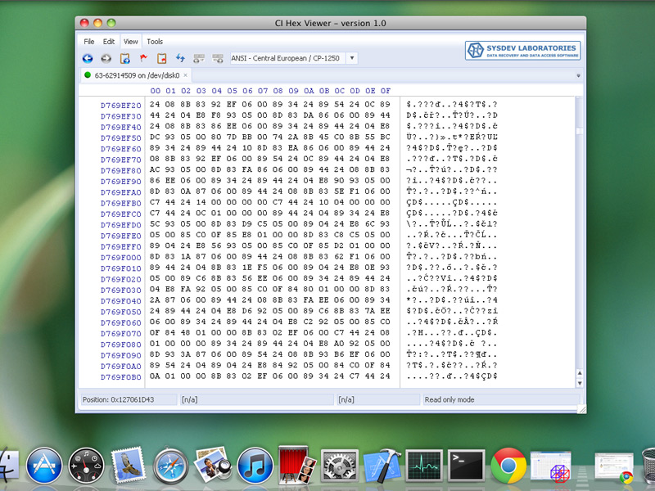Click the hex view scrollbar down arrow
This screenshot has height=491, width=655.
[579, 383]
